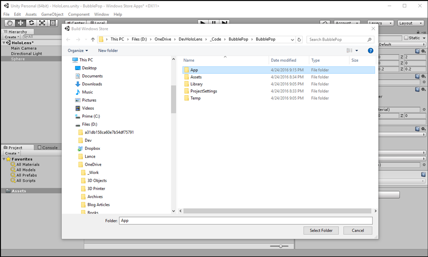Open the Organize dropdown
Viewport: 428px width, 257px height.
[x=78, y=51]
